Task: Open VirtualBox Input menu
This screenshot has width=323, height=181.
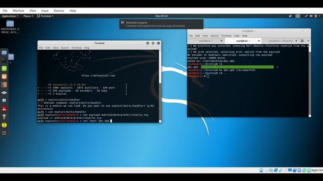Action: click(x=45, y=11)
